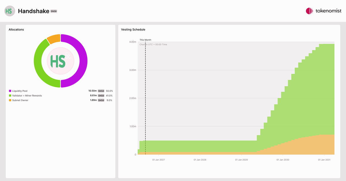The image size is (346, 181).
Task: Click the 01 Jan 2027 x-axis label
Action: point(159,160)
